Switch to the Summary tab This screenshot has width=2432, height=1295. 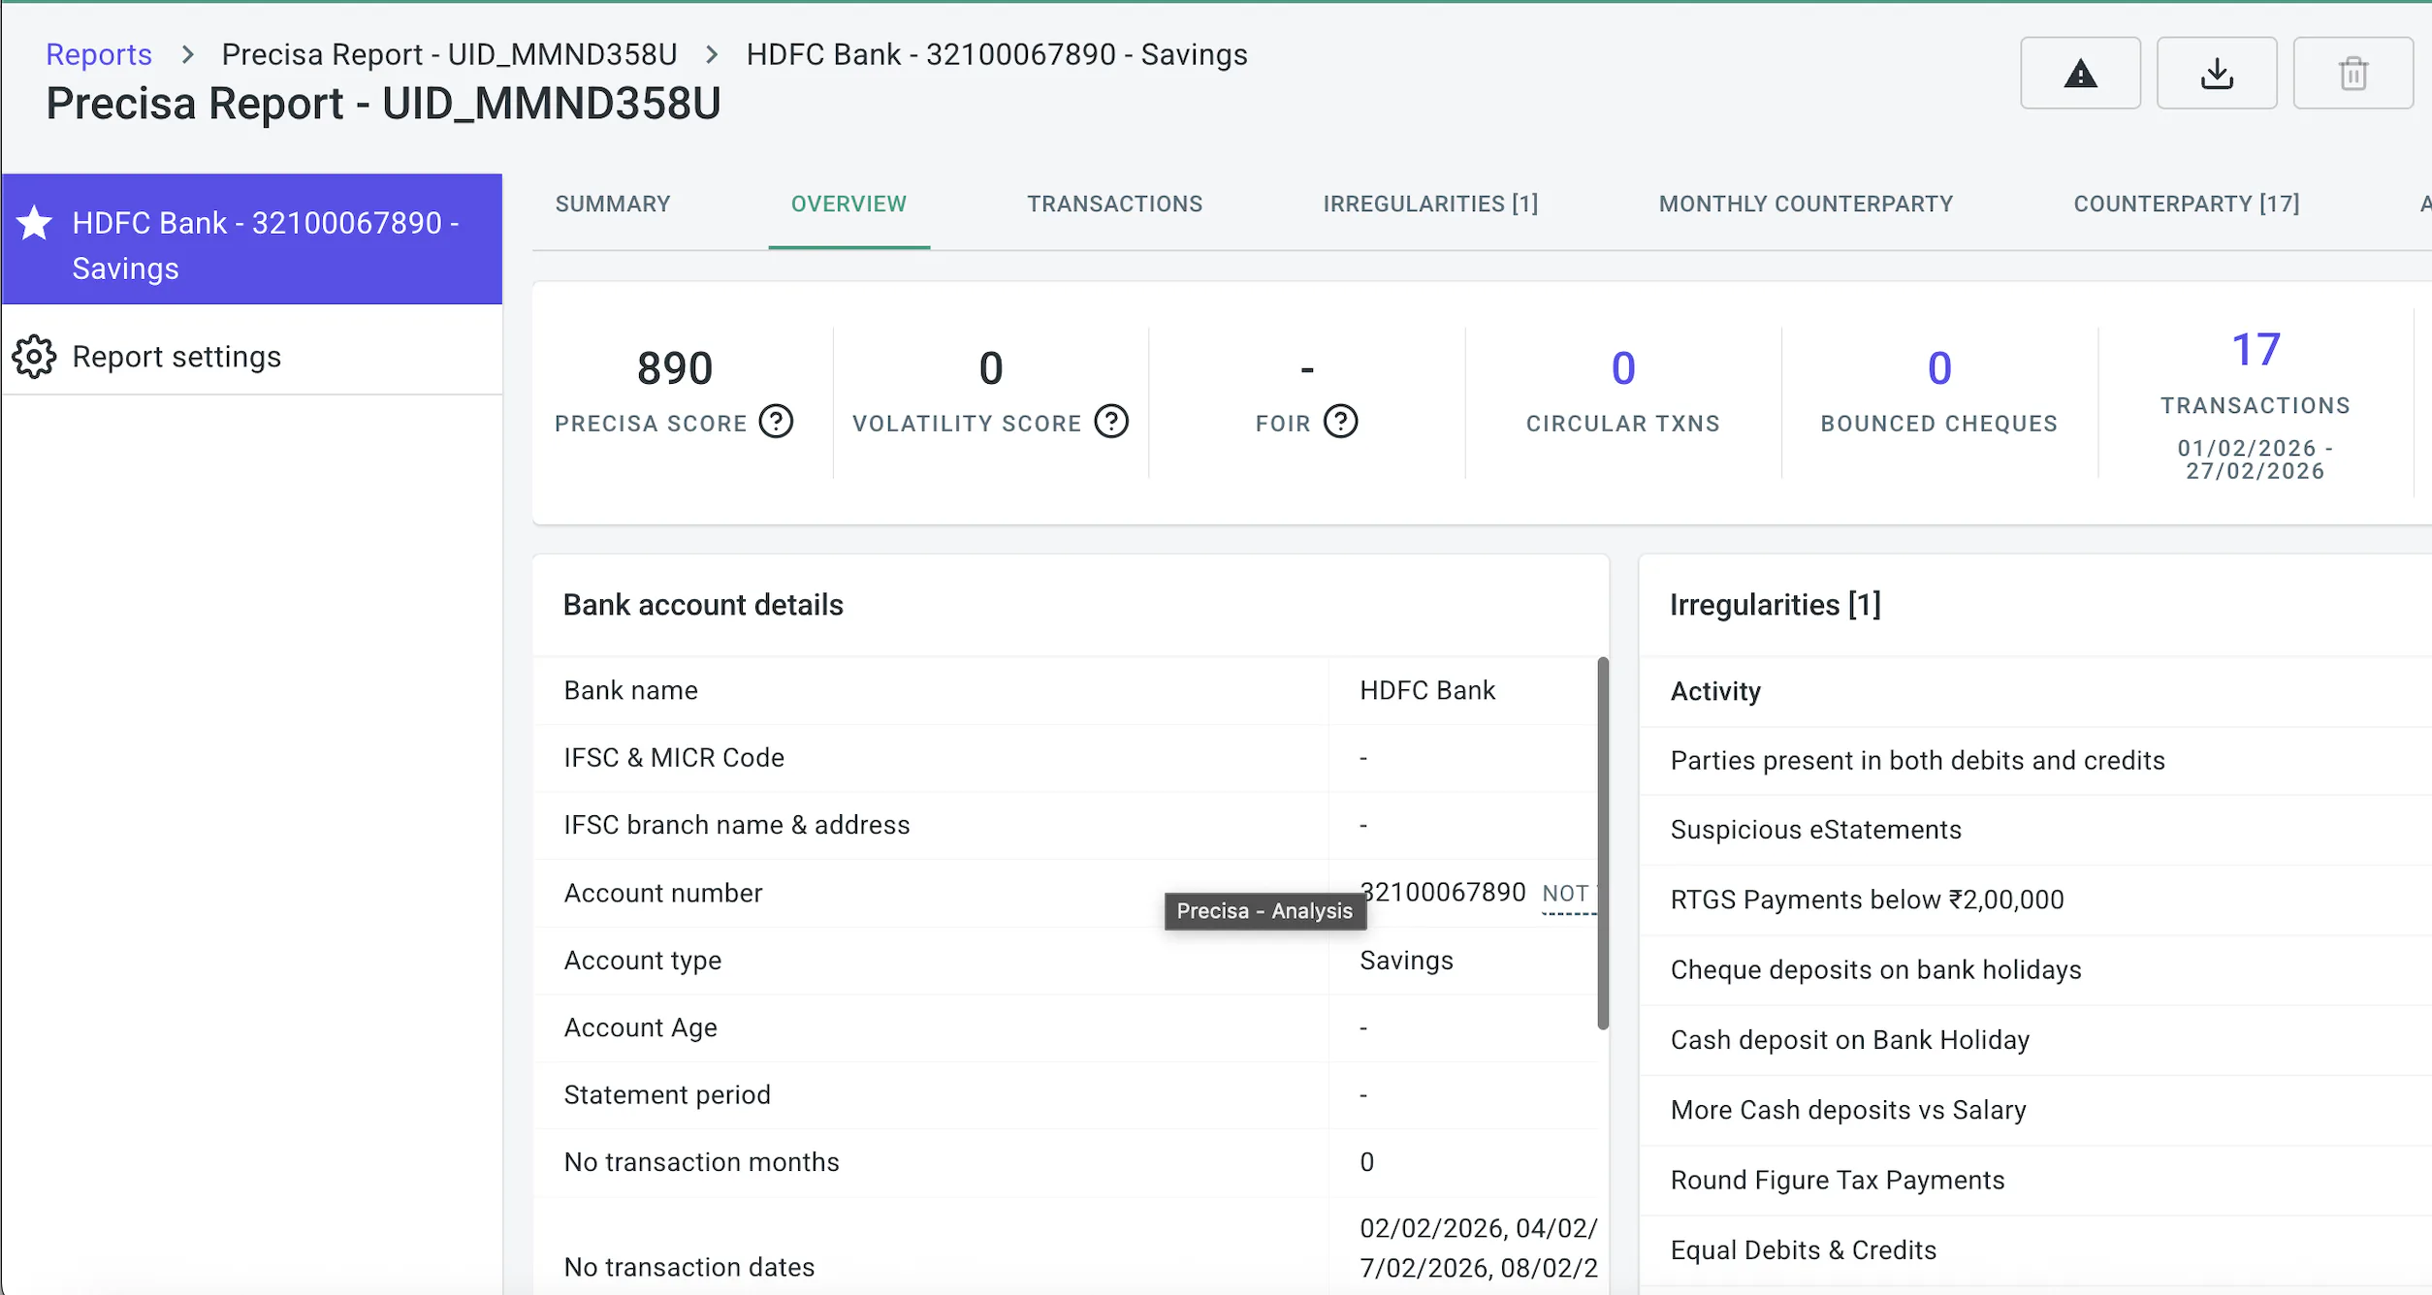coord(613,204)
